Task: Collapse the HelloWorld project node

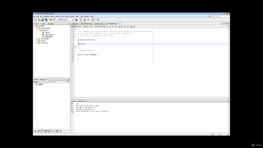Action: tap(35, 26)
